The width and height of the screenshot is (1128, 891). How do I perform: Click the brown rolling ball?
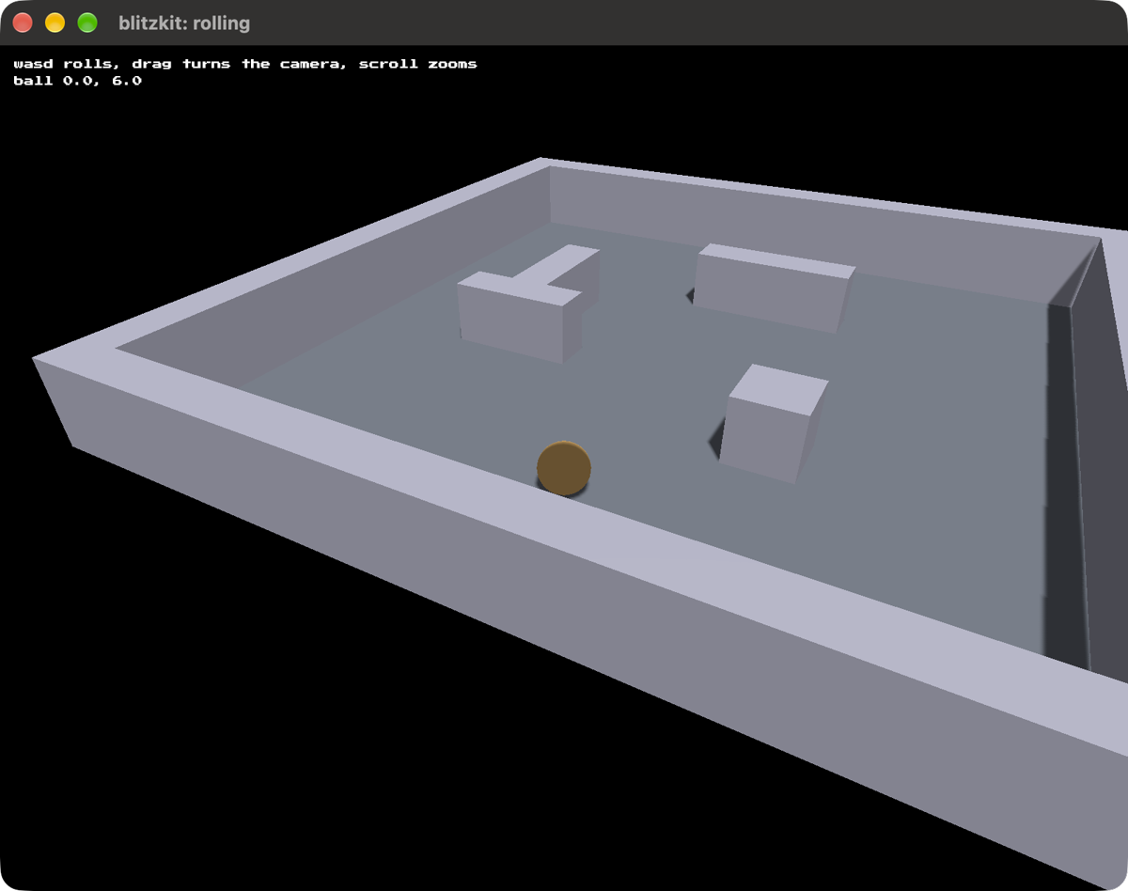(x=564, y=468)
